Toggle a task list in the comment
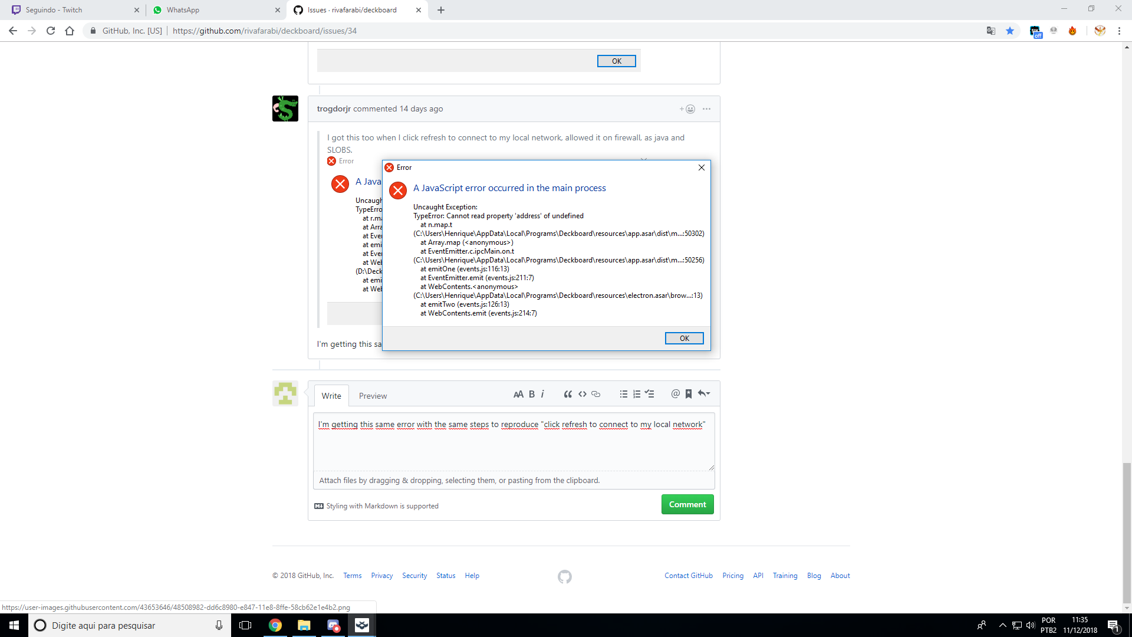 [x=650, y=393]
